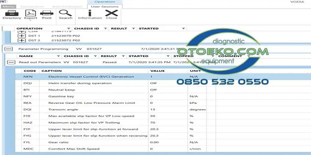Filter the NAME column
311x155 pixels.
[58, 56]
